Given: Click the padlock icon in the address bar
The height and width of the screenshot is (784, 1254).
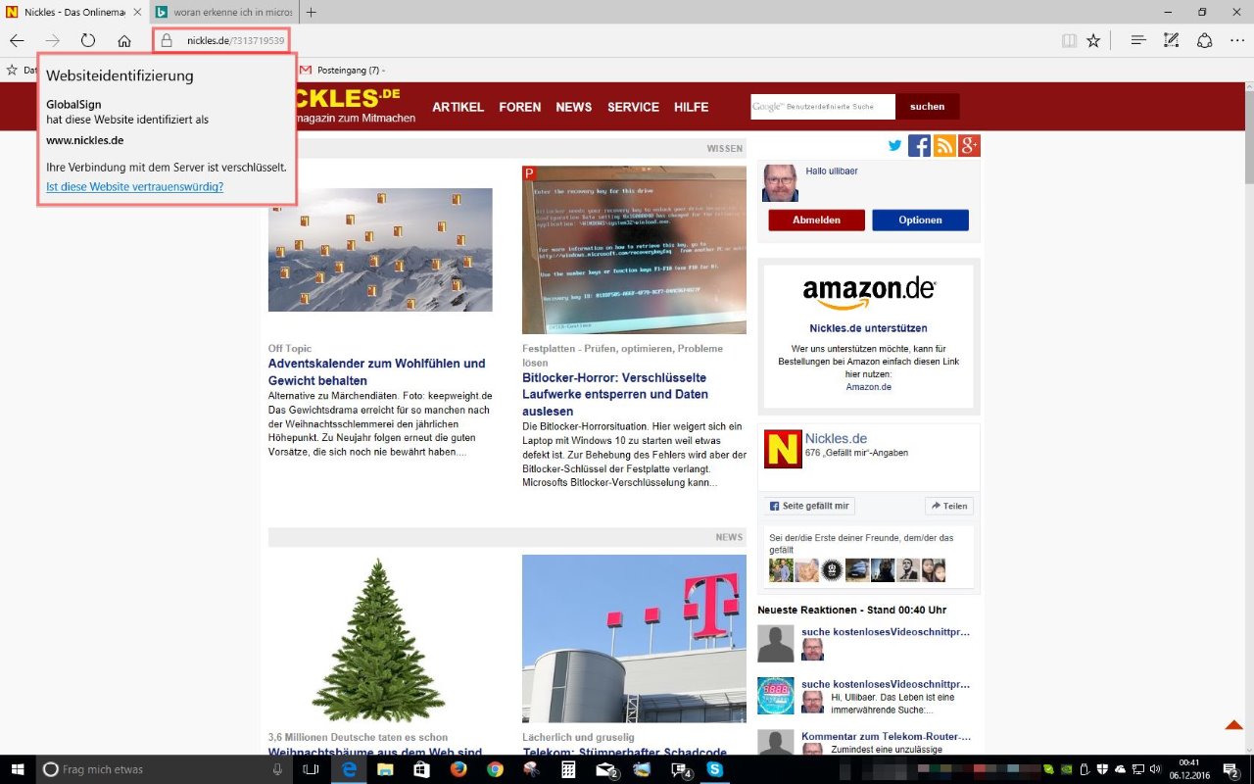Looking at the screenshot, I should pyautogui.click(x=167, y=40).
